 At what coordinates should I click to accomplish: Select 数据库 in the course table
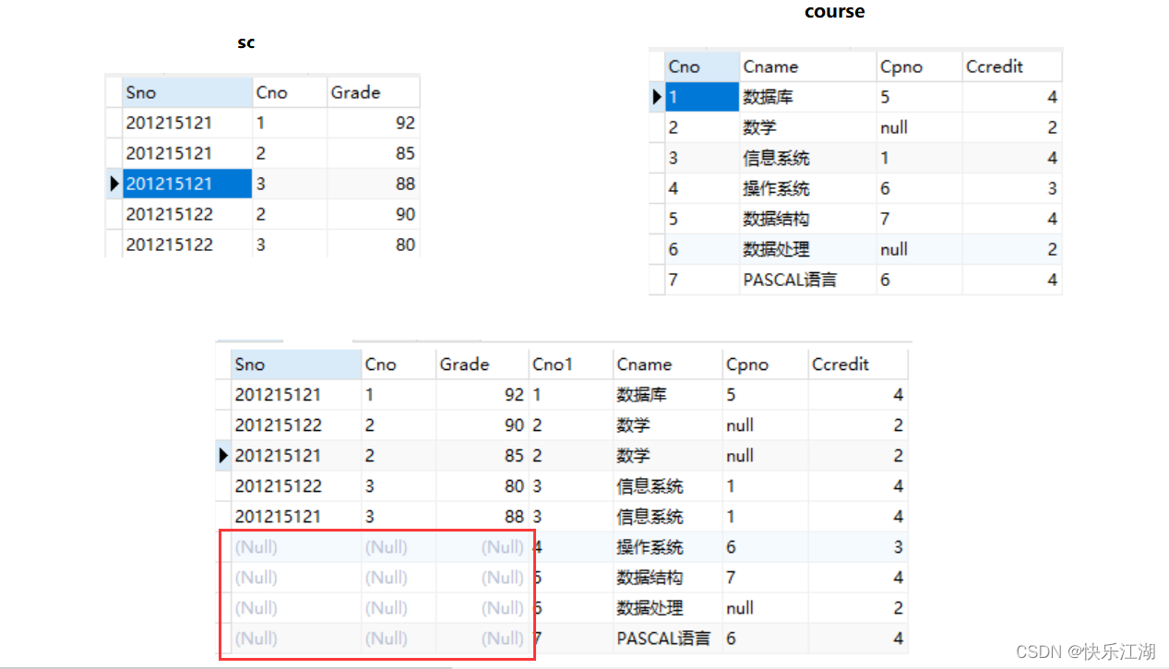[808, 97]
